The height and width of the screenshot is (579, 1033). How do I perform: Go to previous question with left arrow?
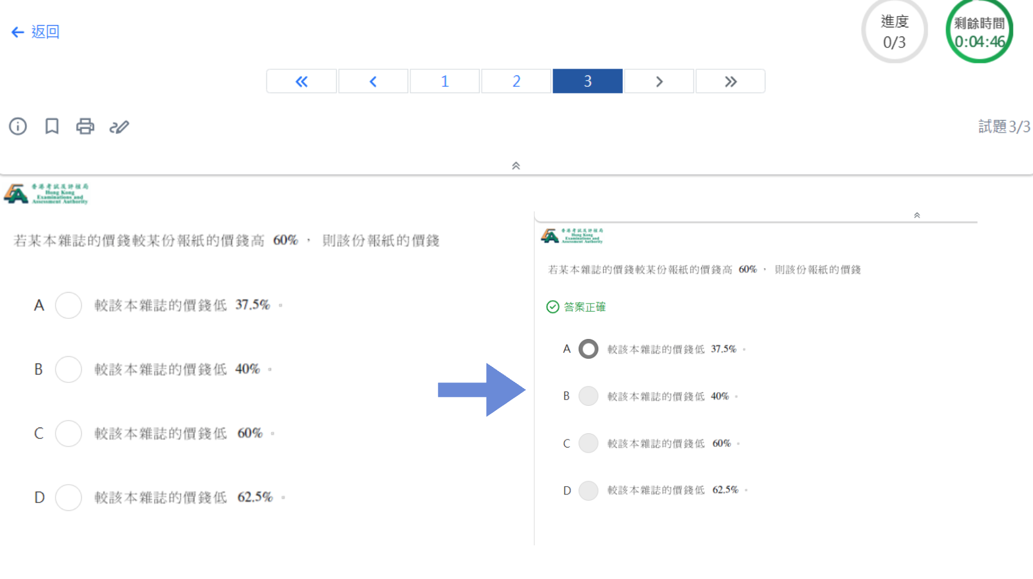click(x=373, y=81)
